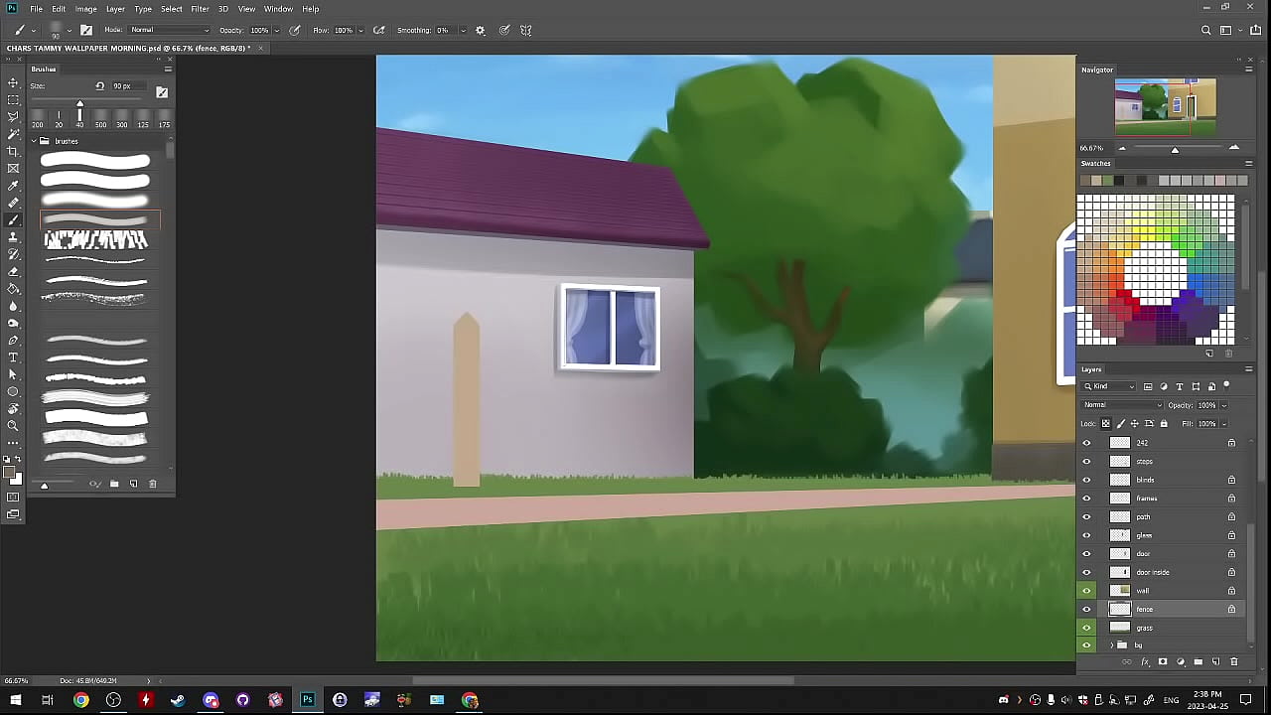The width and height of the screenshot is (1271, 715).
Task: Click the delete layer trash icon
Action: (1234, 661)
